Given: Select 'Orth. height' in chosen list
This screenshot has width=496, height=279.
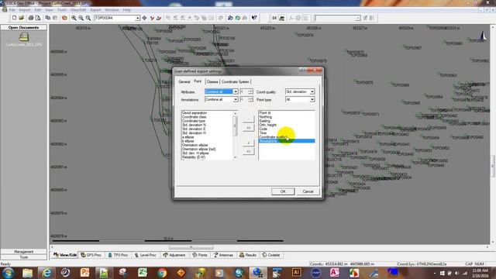Looking at the screenshot, I should pyautogui.click(x=268, y=125).
